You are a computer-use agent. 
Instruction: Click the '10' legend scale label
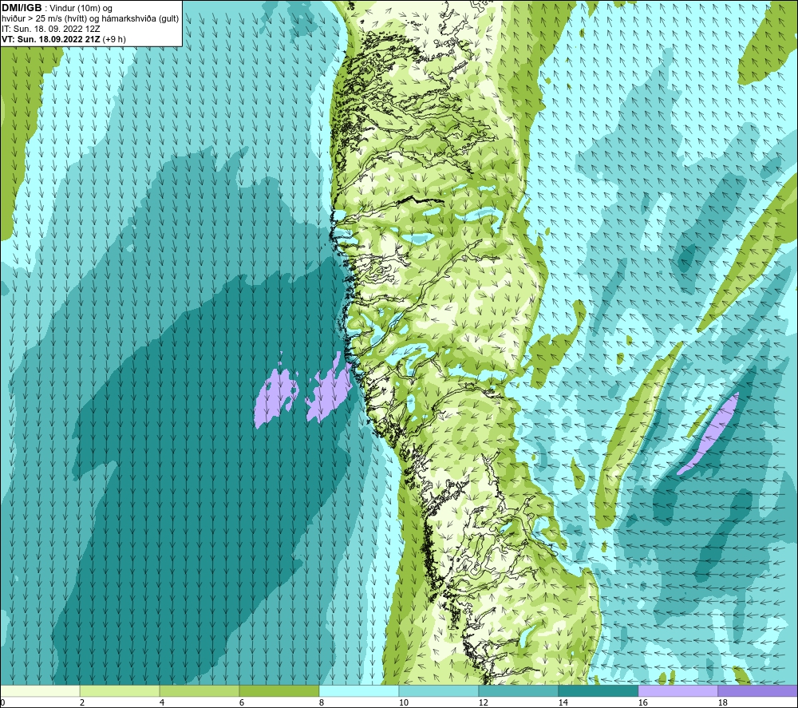[403, 702]
